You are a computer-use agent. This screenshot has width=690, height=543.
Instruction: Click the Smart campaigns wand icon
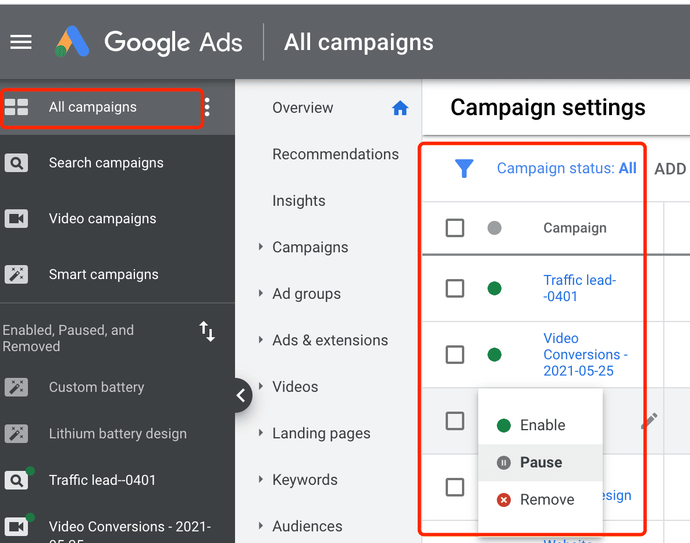tap(16, 274)
